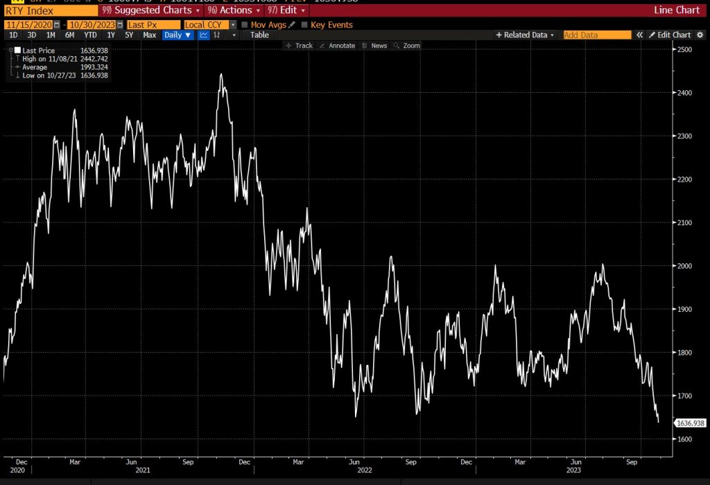Click the double chevron collapse icon

640,35
